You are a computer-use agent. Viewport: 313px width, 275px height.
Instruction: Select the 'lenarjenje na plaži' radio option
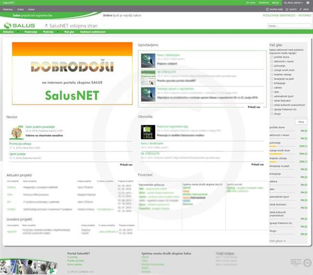[x=271, y=79]
